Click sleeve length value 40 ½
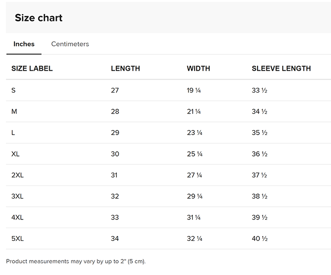The image size is (331, 275). pyautogui.click(x=259, y=239)
